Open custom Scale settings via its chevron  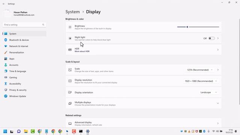[218, 70]
